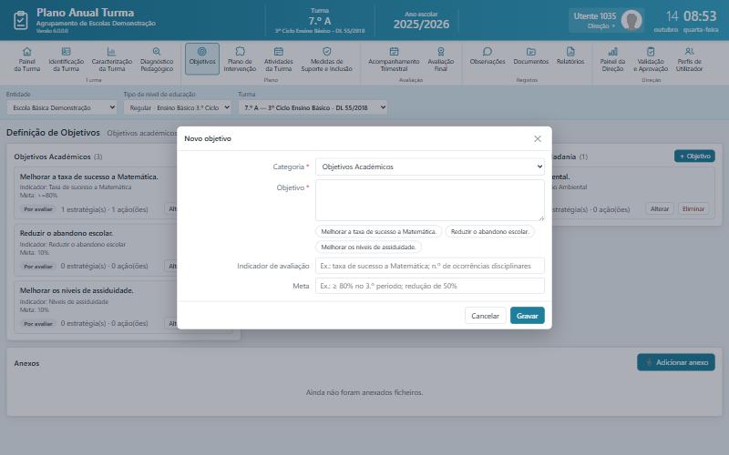Open Acompanhamento Trimestral
729x455 pixels.
[x=394, y=59]
